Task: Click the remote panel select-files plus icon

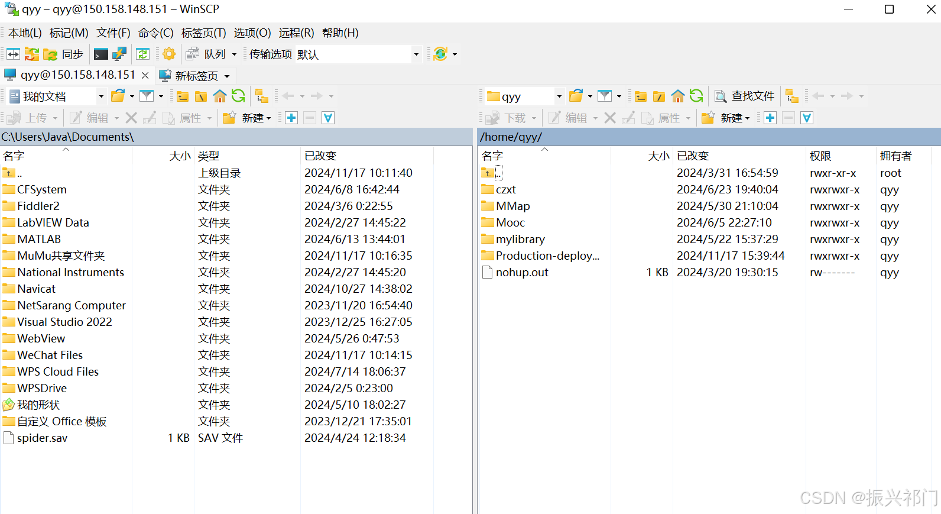Action: [x=770, y=118]
